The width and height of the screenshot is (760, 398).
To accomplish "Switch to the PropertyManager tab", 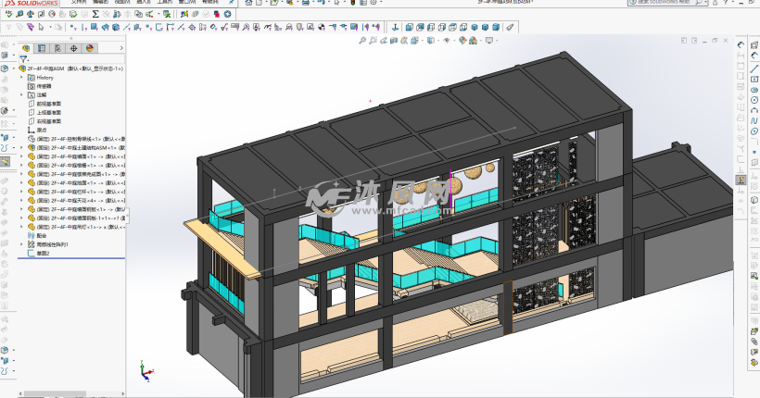I will pyautogui.click(x=42, y=48).
